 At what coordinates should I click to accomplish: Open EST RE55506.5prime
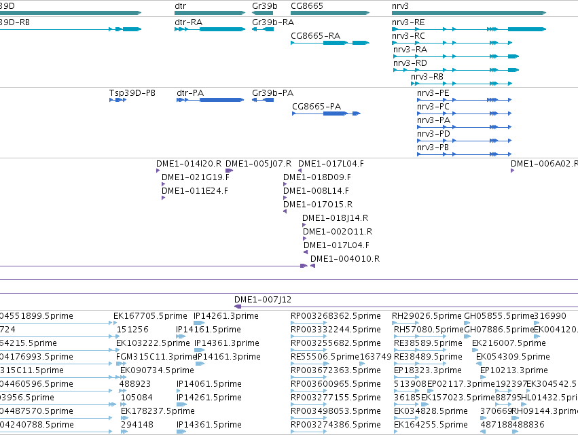308,364
